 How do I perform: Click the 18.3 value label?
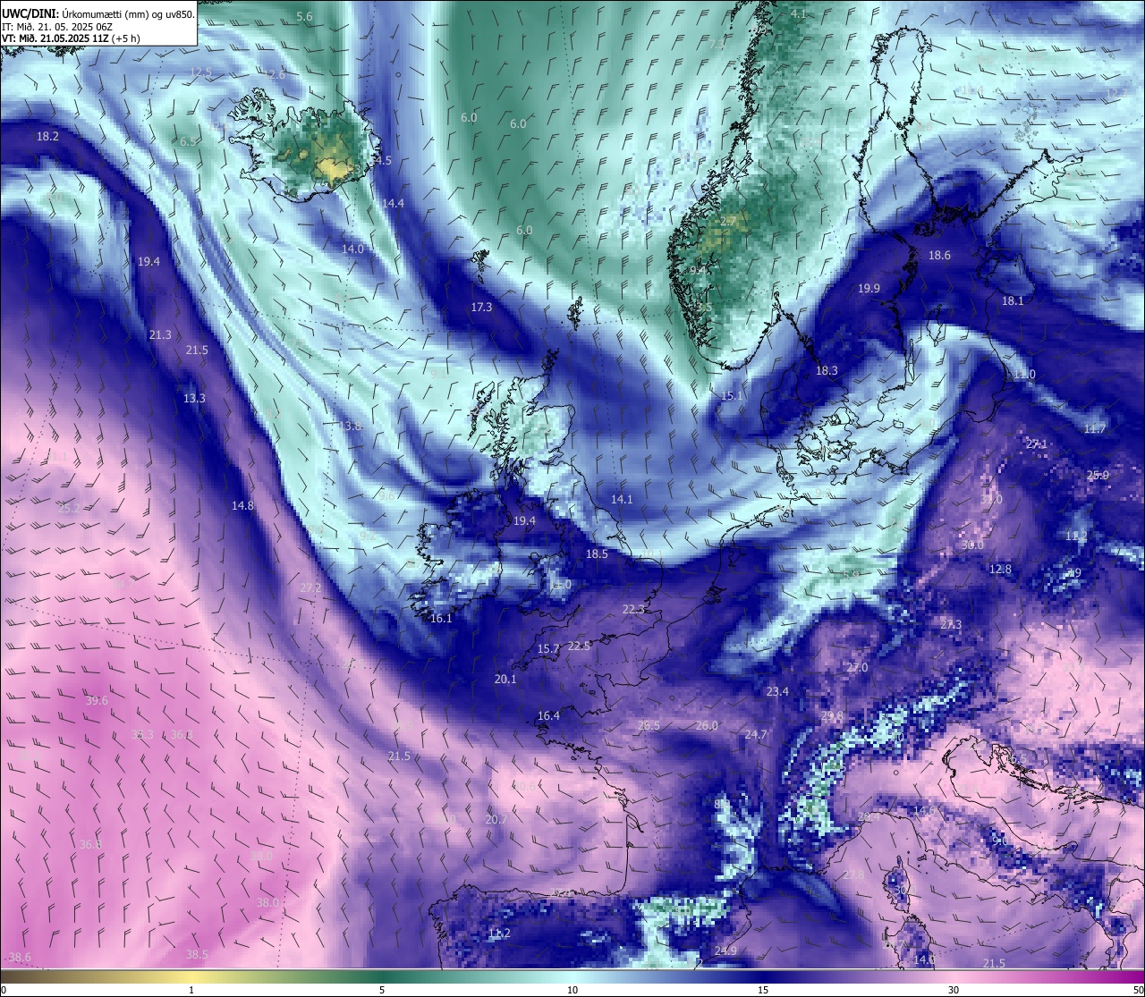click(827, 371)
